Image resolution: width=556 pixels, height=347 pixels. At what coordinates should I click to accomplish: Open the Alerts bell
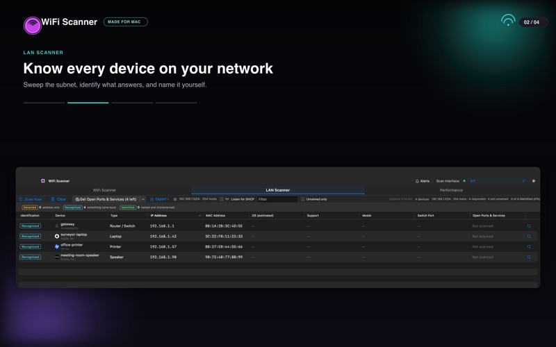pos(423,181)
